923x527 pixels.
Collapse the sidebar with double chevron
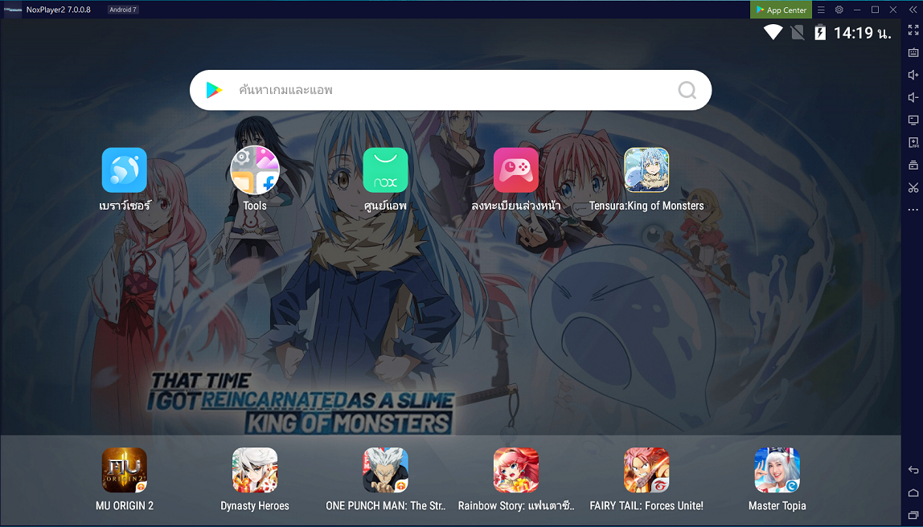pos(913,10)
